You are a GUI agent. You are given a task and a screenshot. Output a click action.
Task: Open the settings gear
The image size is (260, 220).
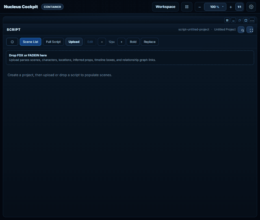pos(251,7)
